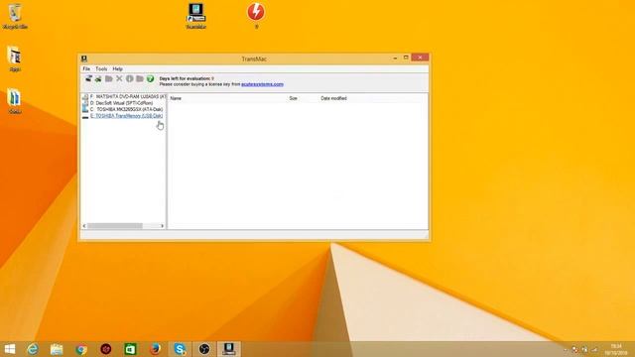Click the horizontal scrollbar thumb in drive tree
635x357 pixels.
click(x=115, y=226)
